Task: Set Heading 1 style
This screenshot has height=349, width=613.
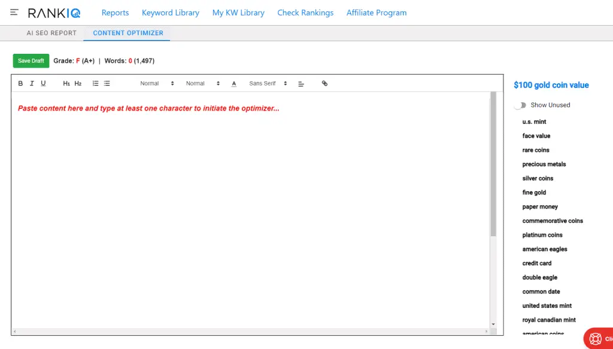Action: coord(66,84)
